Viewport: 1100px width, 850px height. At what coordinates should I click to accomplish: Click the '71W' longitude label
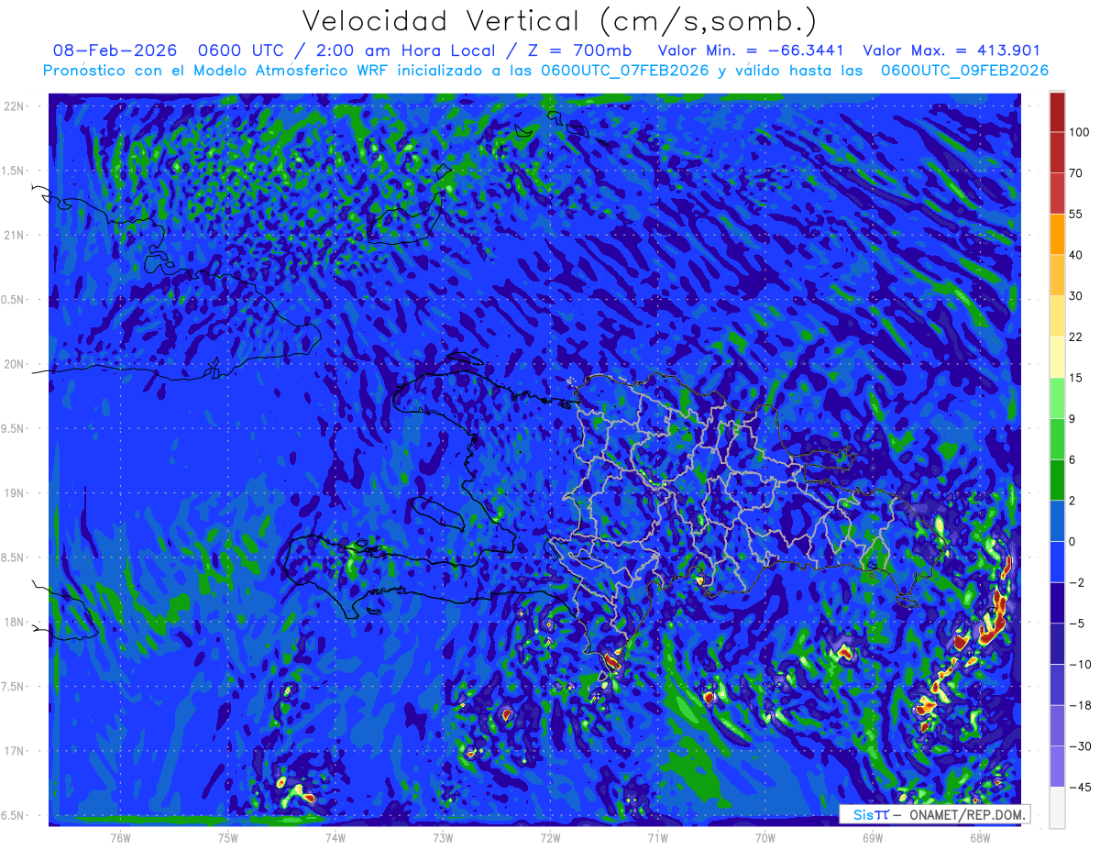pyautogui.click(x=657, y=837)
